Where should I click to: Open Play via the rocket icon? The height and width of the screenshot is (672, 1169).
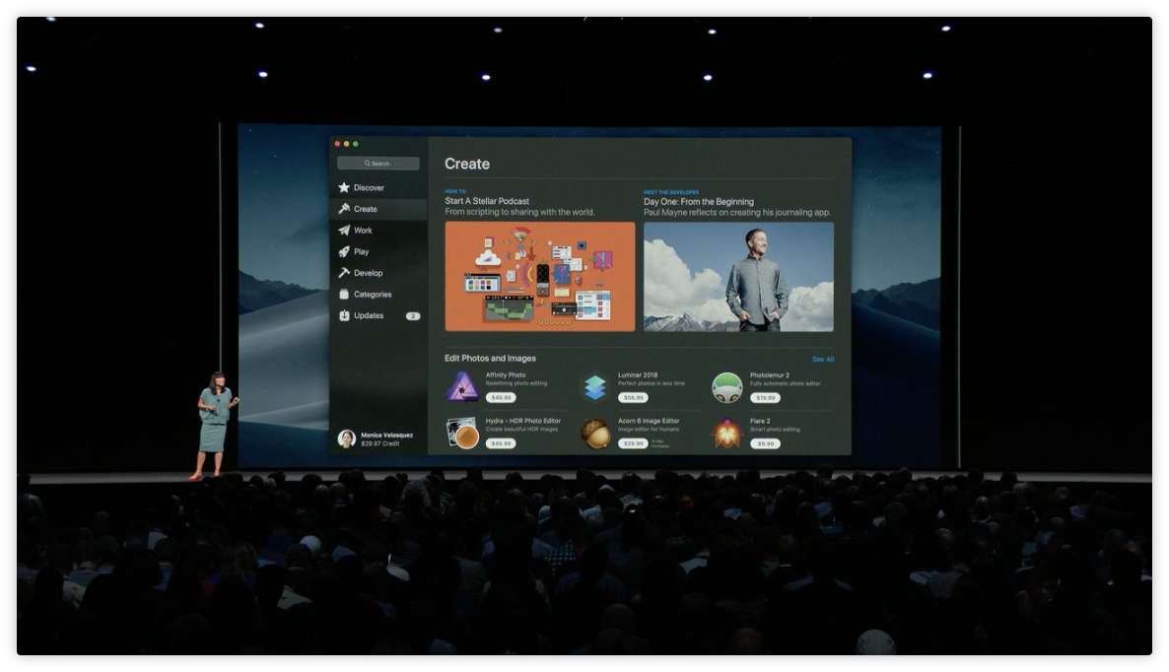(344, 252)
